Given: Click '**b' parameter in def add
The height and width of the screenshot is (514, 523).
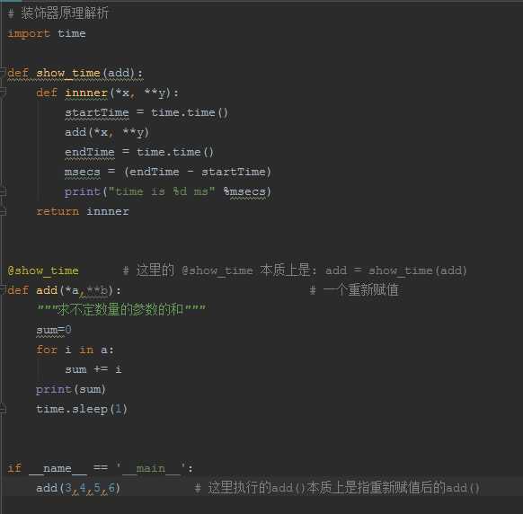Looking at the screenshot, I should (x=97, y=290).
